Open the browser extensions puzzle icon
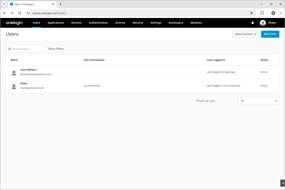Screen dimensions: 285x190 point(262,13)
